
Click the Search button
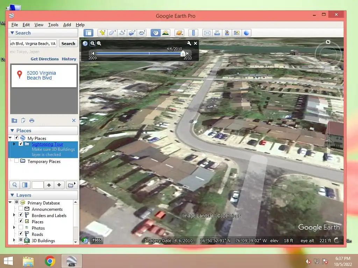[x=68, y=44]
